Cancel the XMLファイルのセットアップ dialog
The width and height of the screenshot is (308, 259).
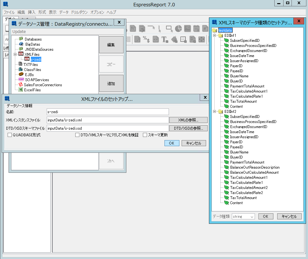[x=194, y=143]
